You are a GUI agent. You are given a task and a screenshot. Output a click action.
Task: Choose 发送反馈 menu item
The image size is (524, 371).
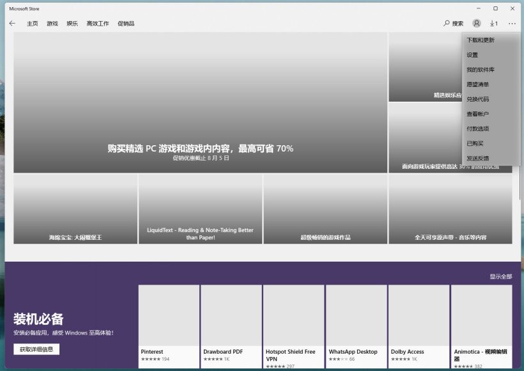pyautogui.click(x=477, y=158)
